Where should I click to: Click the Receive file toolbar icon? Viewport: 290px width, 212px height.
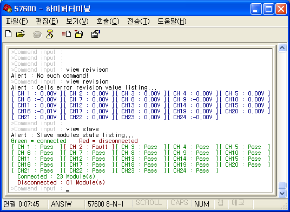(x=79, y=34)
